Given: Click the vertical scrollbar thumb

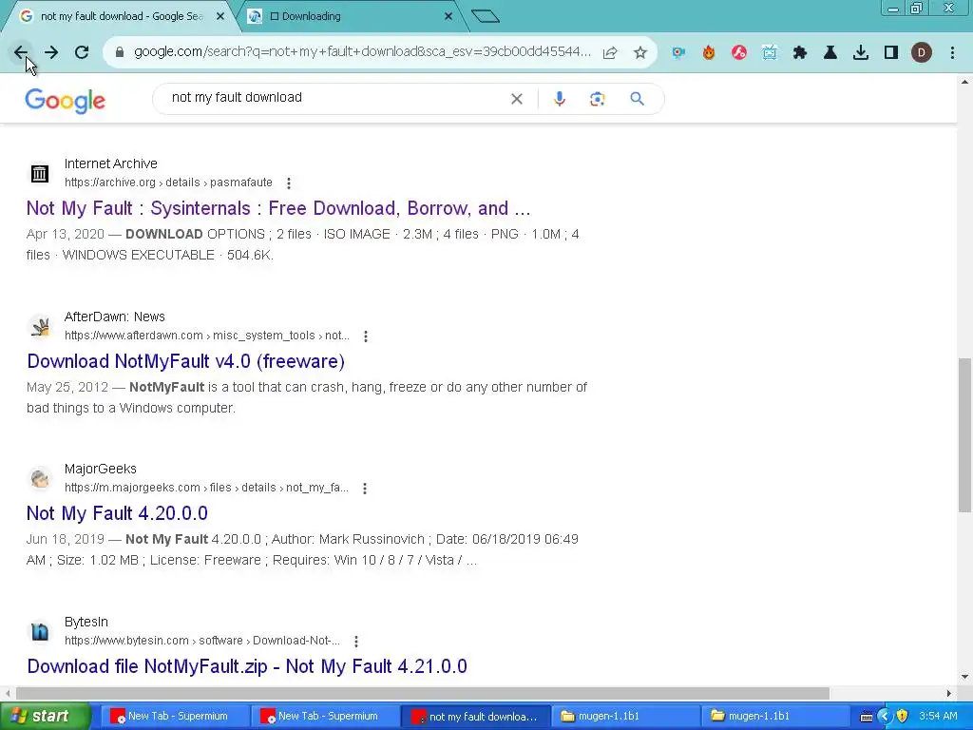Looking at the screenshot, I should click(964, 434).
